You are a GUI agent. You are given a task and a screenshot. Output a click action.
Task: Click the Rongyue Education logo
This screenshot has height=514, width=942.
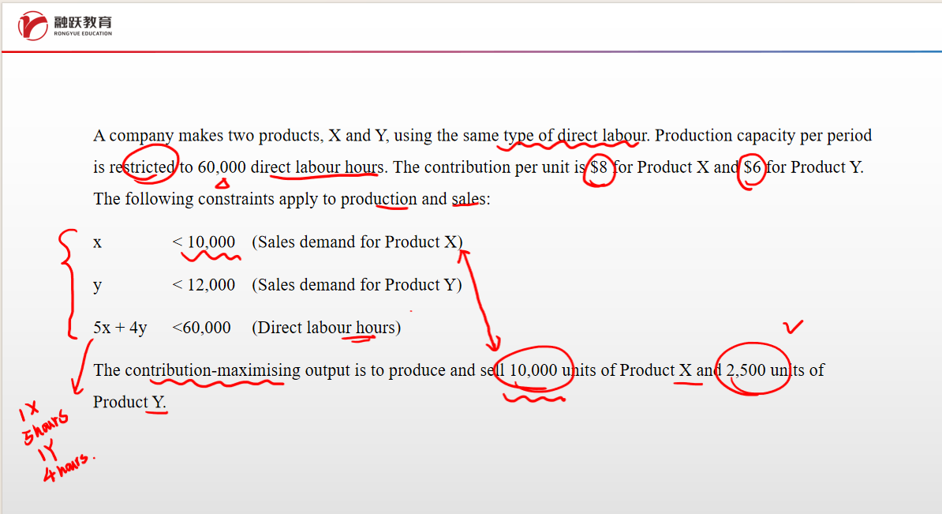pos(65,25)
